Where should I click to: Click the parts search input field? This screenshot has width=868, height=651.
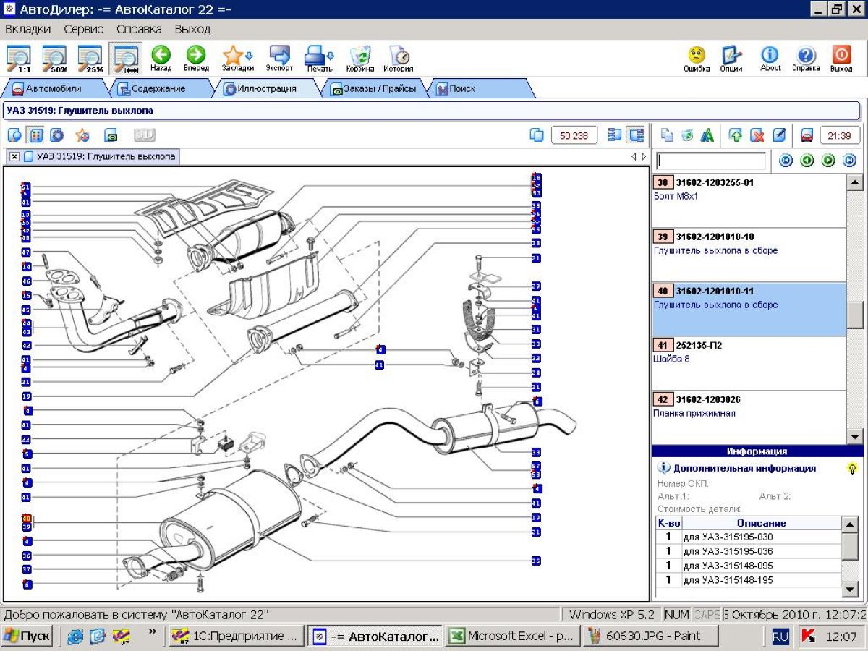710,161
